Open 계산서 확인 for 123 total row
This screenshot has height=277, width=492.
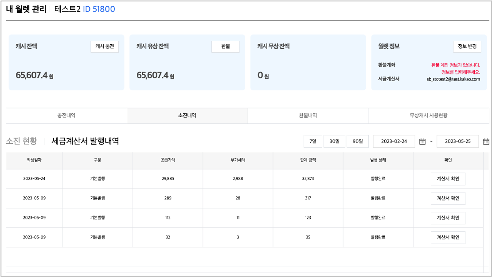click(x=448, y=218)
